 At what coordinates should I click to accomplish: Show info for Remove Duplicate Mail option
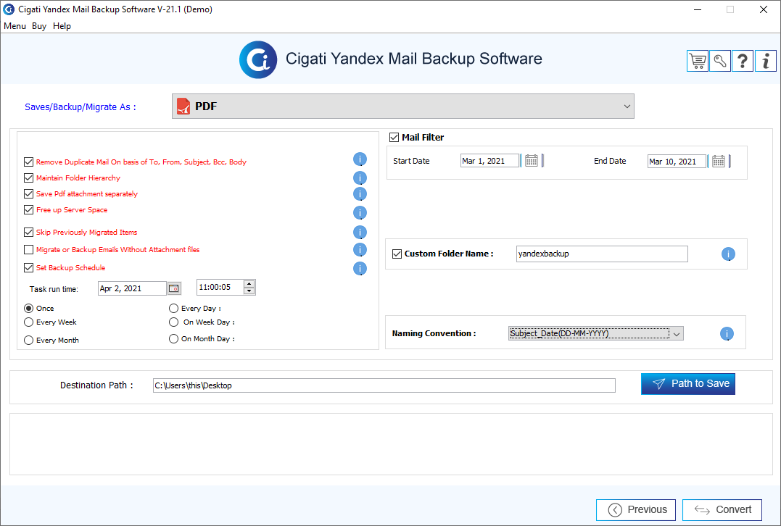pyautogui.click(x=360, y=159)
